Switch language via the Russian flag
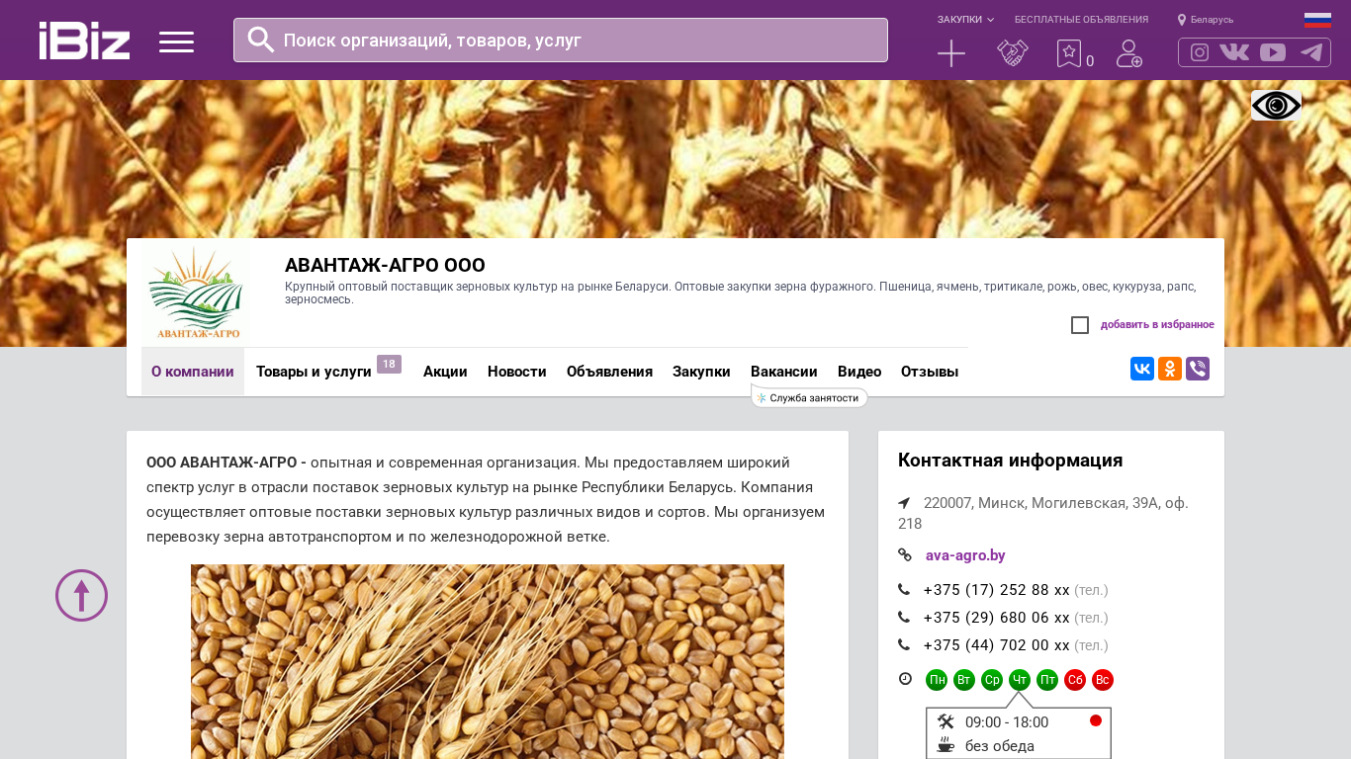 pyautogui.click(x=1317, y=20)
